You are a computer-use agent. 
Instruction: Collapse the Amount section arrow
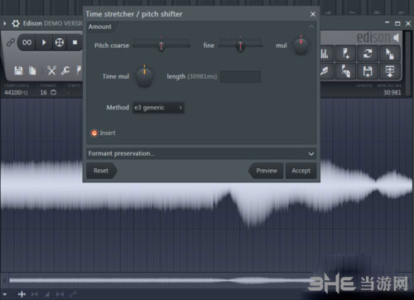[311, 27]
